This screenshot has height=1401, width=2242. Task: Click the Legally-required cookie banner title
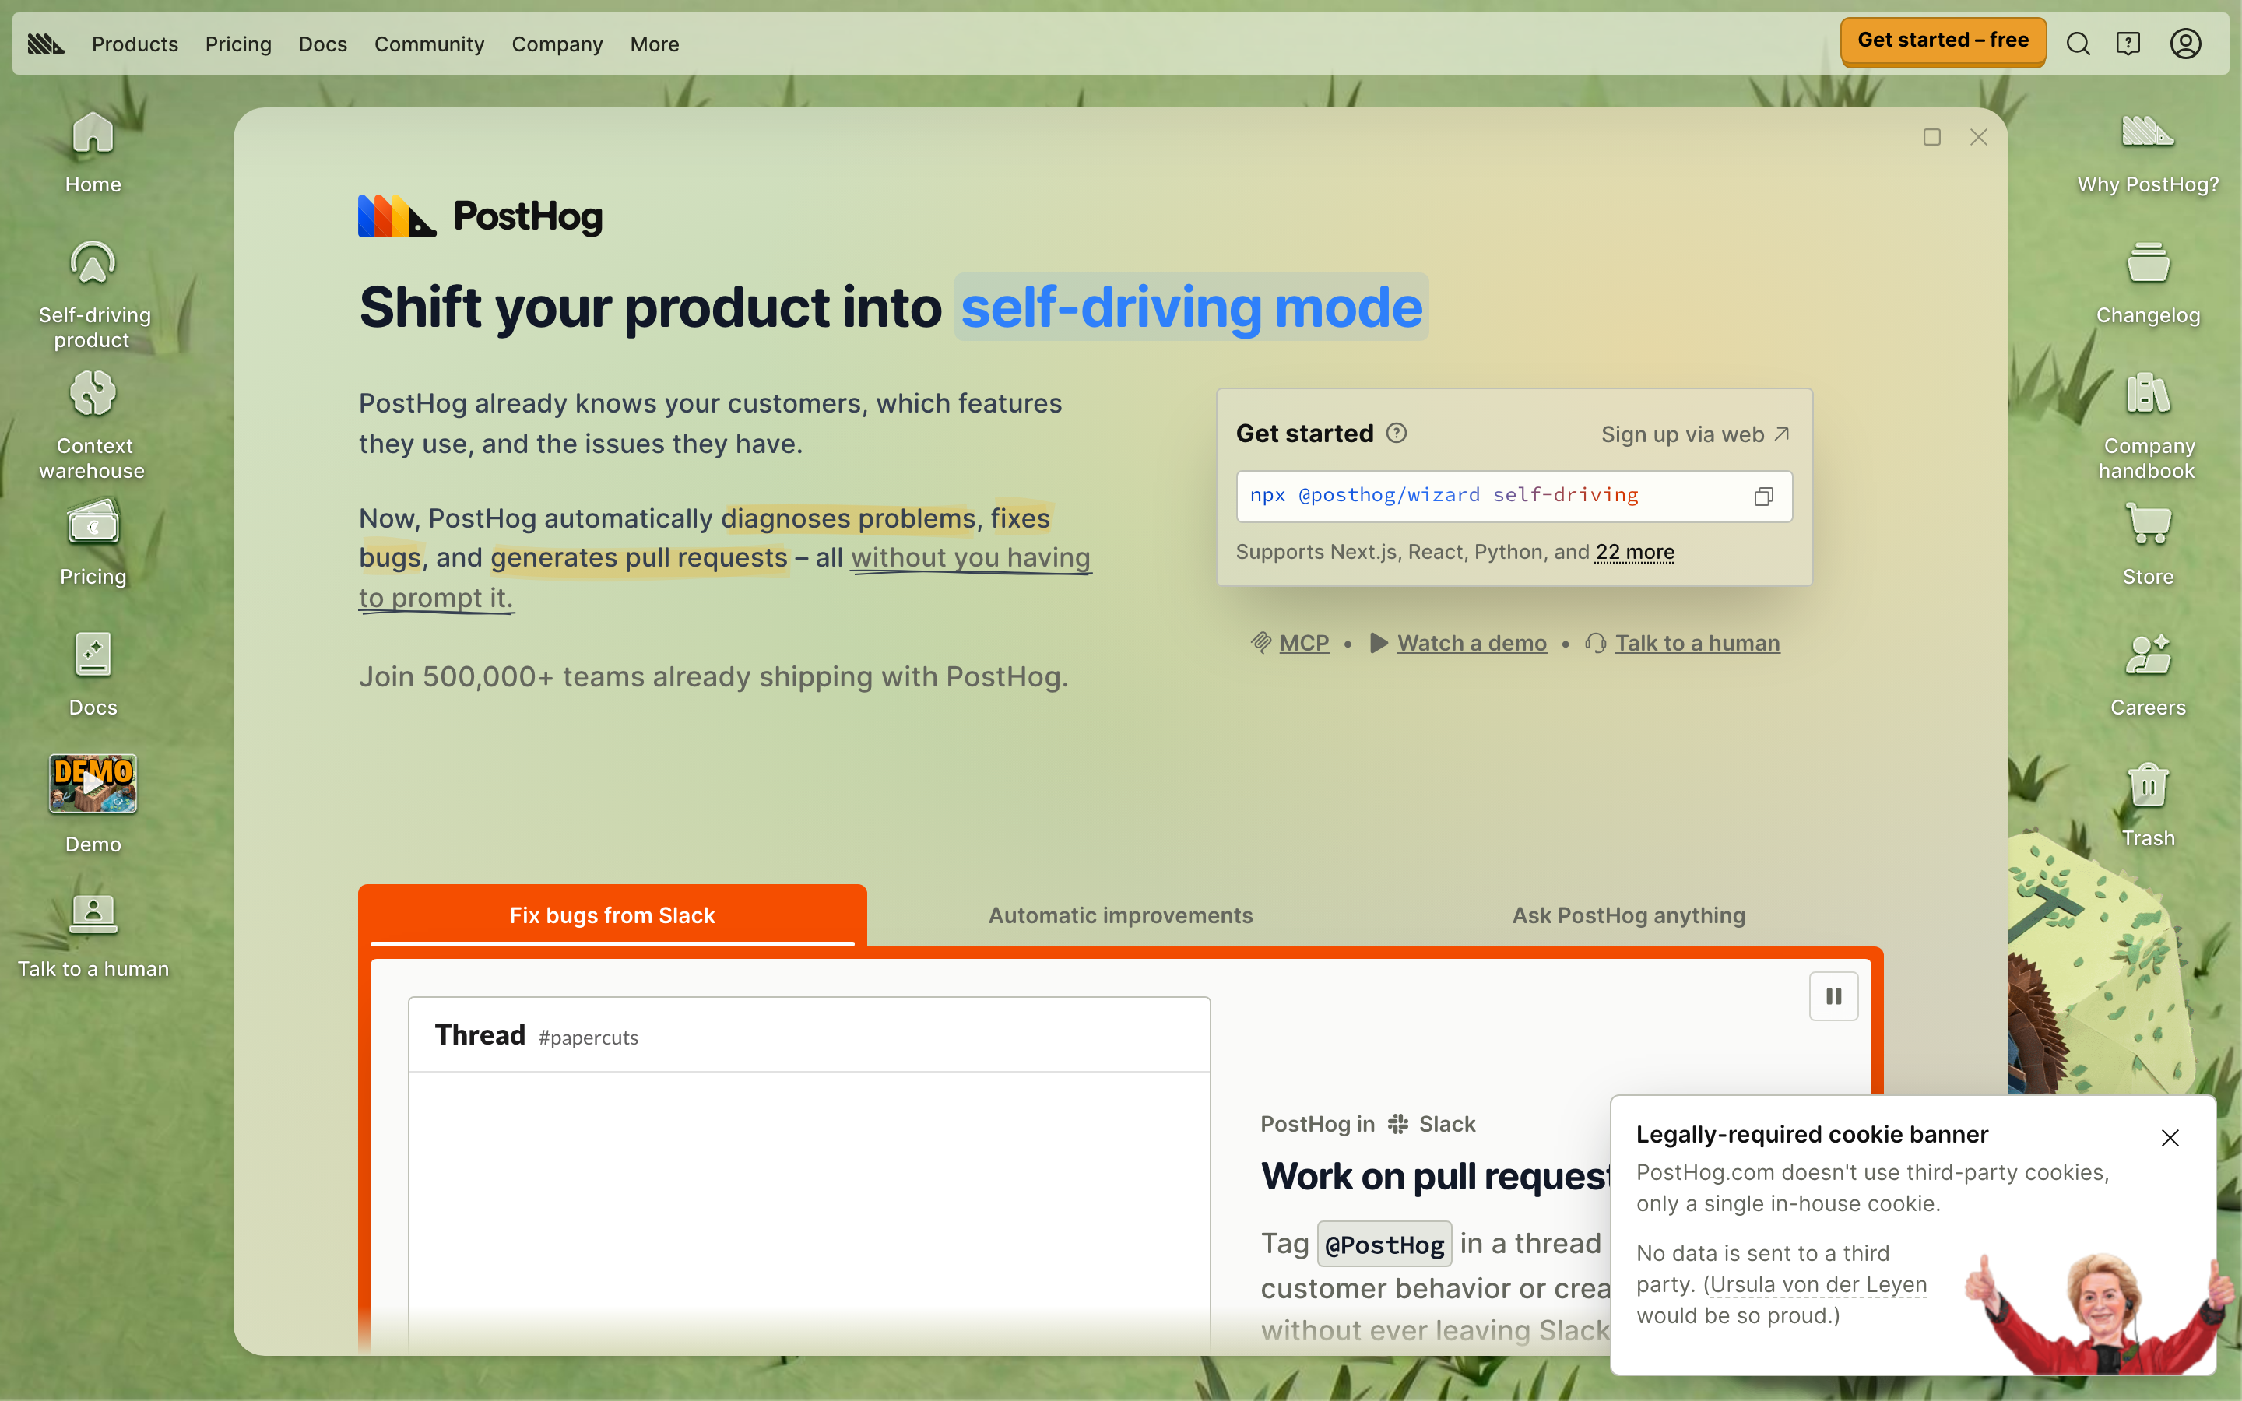tap(1812, 1134)
